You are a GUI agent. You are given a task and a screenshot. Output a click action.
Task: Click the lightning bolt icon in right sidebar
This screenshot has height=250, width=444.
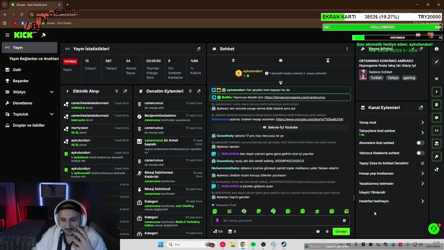point(437,92)
